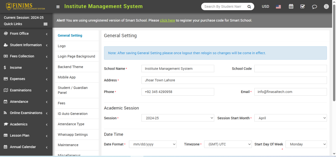Open the Session dropdown showing 2024-25
The height and width of the screenshot is (157, 336).
[x=178, y=118]
